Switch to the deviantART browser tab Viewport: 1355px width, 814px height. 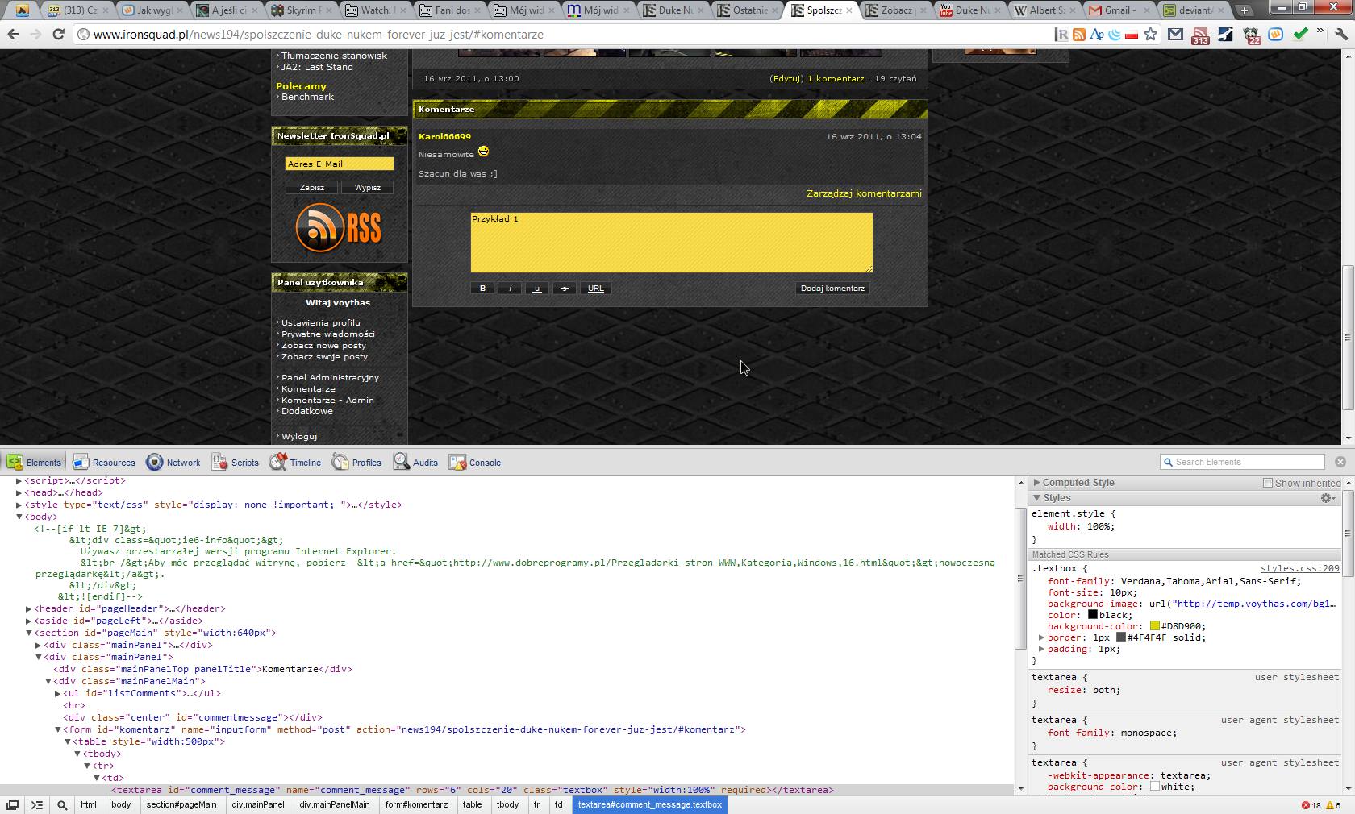coord(1194,10)
